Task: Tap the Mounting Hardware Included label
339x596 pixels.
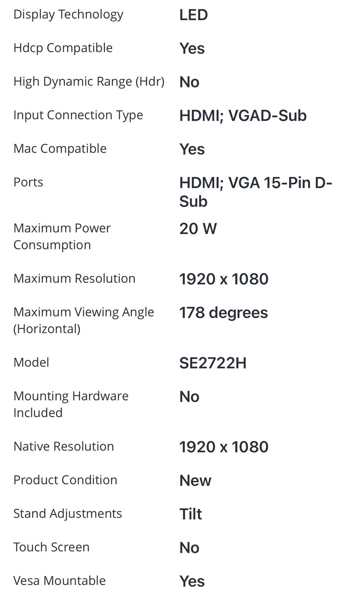Action: [71, 404]
